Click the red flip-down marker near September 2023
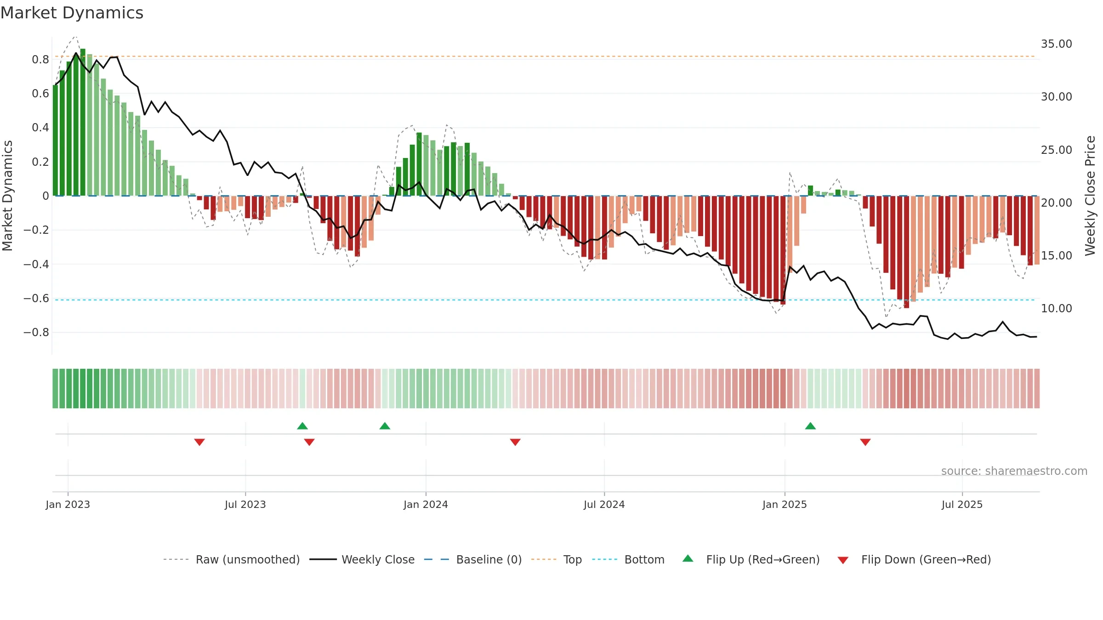The height and width of the screenshot is (620, 1103). (309, 442)
